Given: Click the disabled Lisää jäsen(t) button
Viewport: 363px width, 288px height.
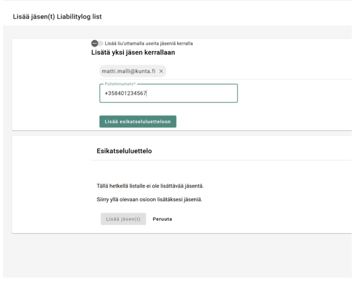Looking at the screenshot, I should coord(123,219).
